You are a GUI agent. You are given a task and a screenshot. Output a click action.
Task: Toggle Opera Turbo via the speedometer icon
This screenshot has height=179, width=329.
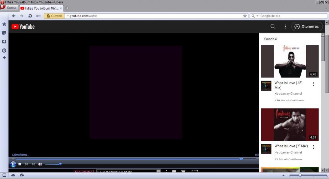[x=22, y=175]
